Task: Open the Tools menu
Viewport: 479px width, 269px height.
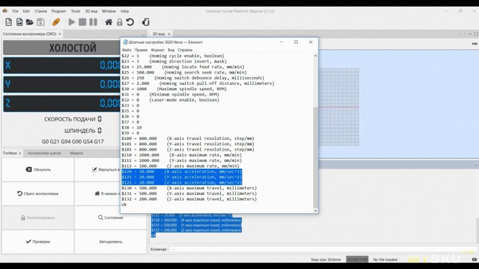Action: pyautogui.click(x=76, y=11)
